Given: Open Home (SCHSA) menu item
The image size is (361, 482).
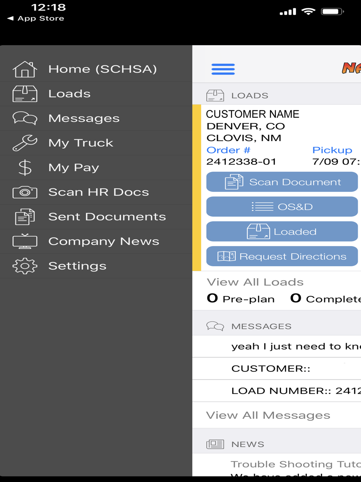Looking at the screenshot, I should [x=96, y=69].
